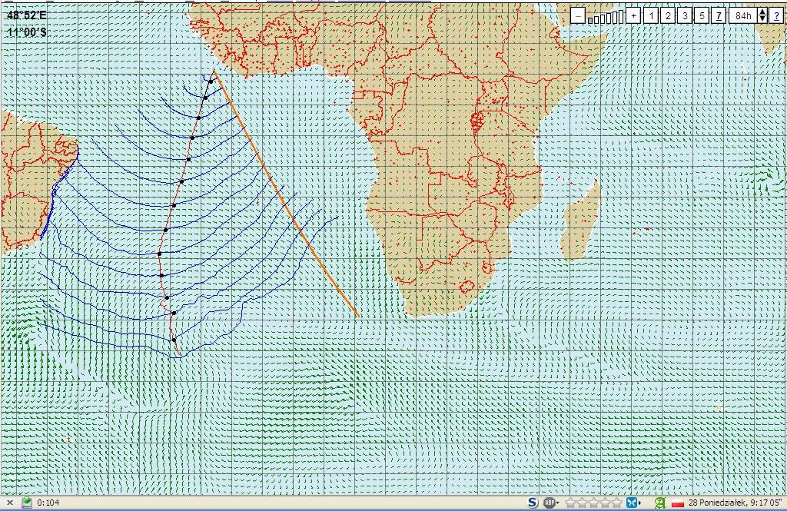Viewport: 787px width, 511px height.
Task: Choose the 3-day forecast option
Action: coord(685,15)
